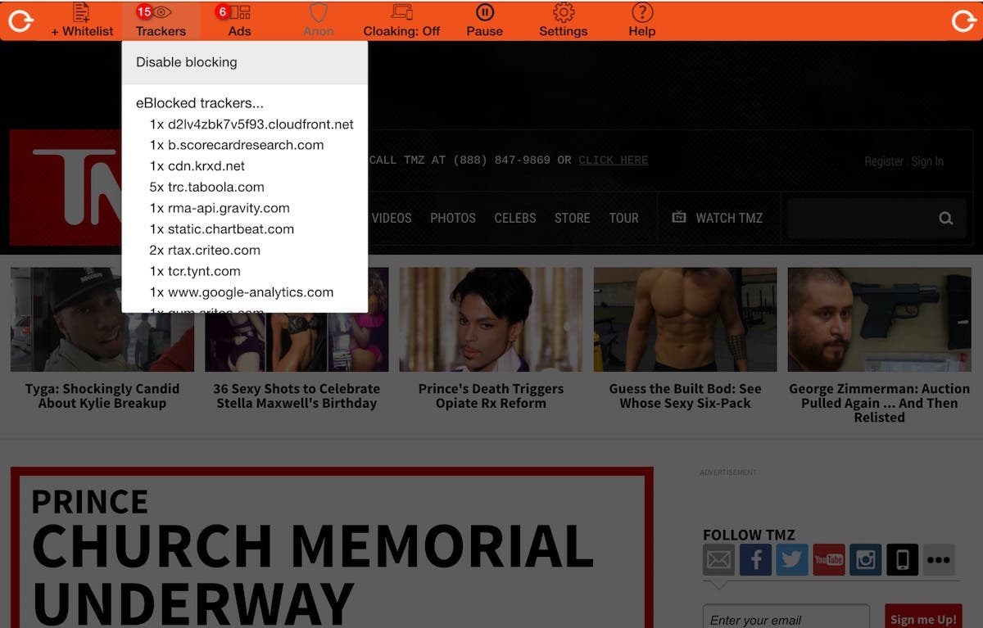Follow the CLICK HERE link
Image resolution: width=983 pixels, height=628 pixels.
point(613,160)
